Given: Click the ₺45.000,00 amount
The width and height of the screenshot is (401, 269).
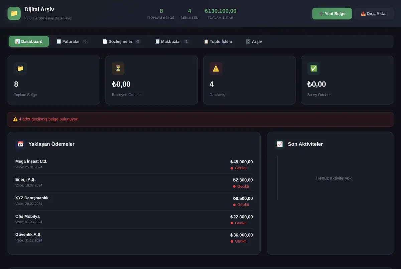Looking at the screenshot, I should click(x=242, y=162).
